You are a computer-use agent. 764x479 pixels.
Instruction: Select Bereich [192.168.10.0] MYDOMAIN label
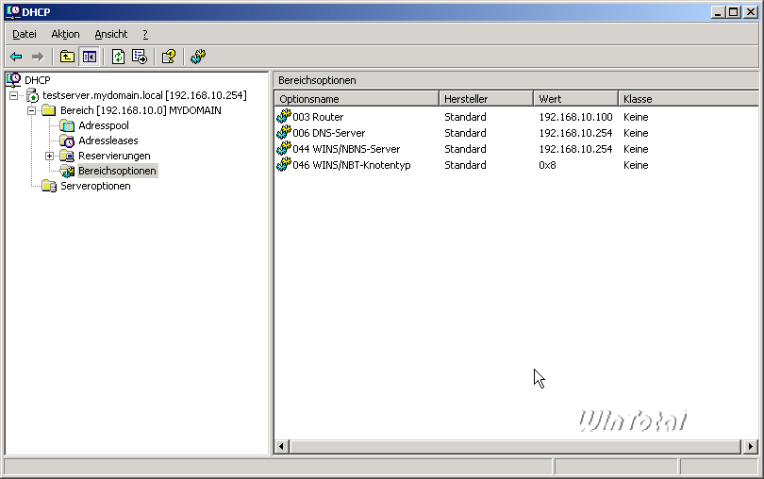click(141, 110)
